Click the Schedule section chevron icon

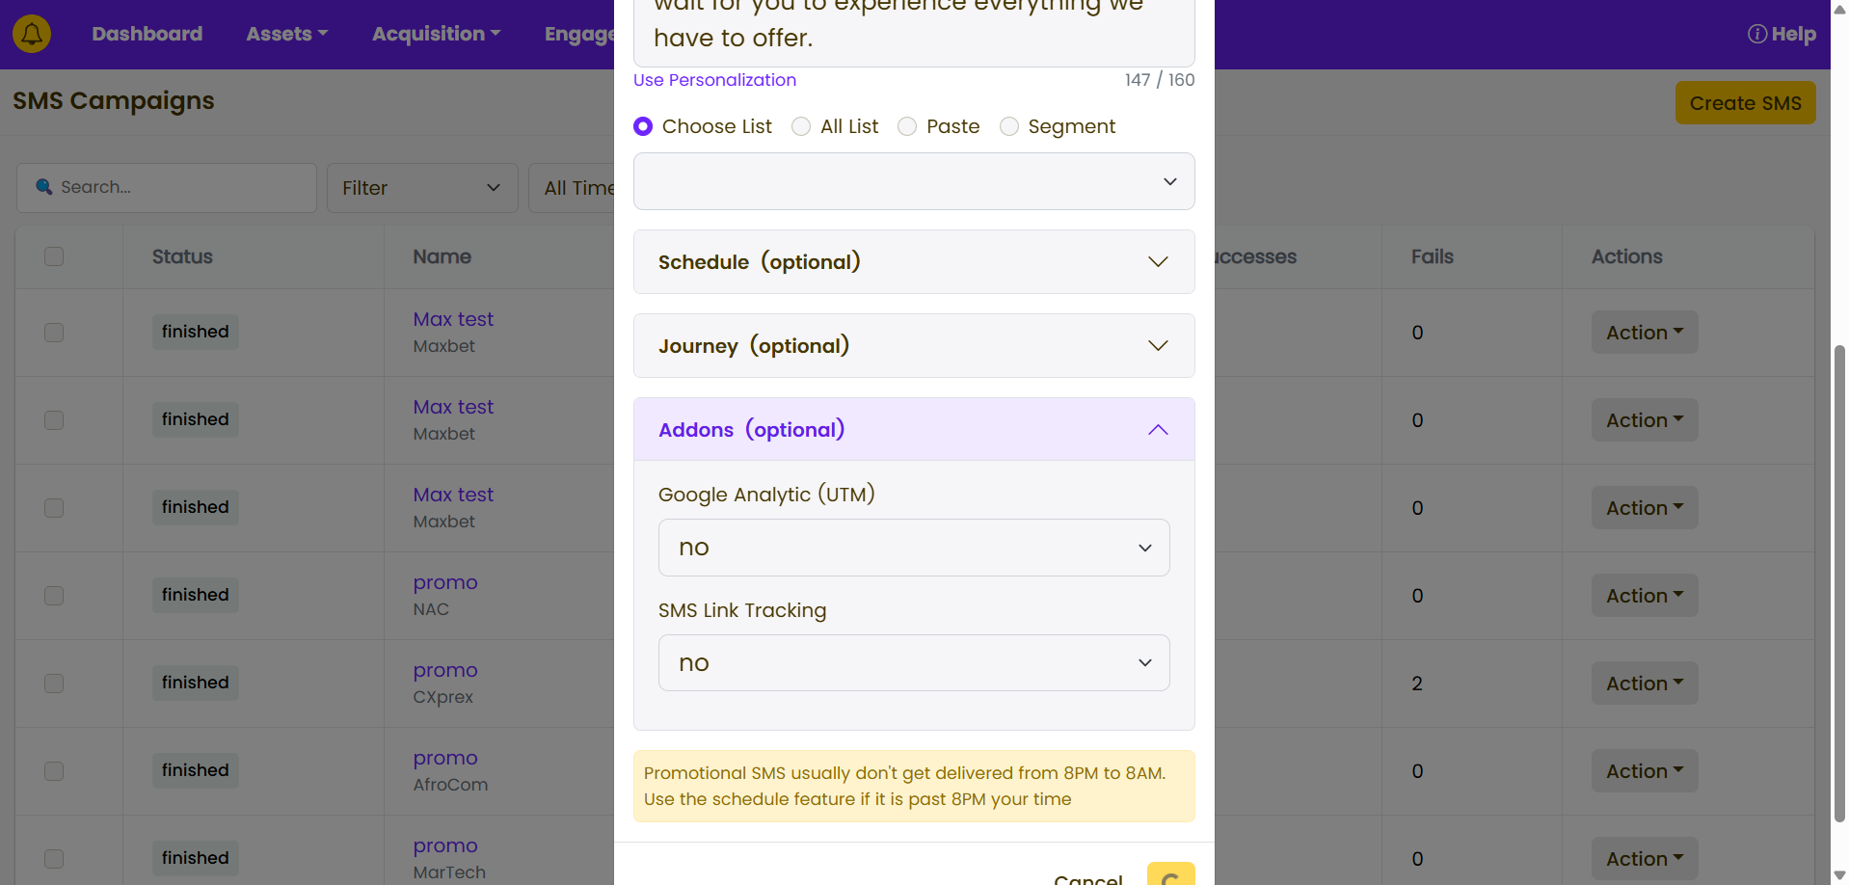(1158, 262)
